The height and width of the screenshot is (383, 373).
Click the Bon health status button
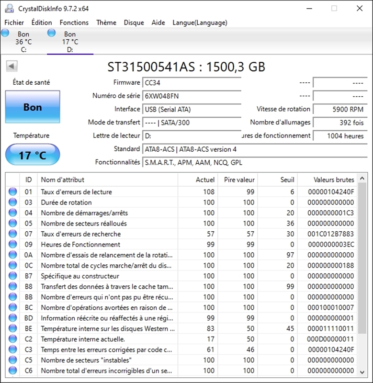tap(33, 107)
